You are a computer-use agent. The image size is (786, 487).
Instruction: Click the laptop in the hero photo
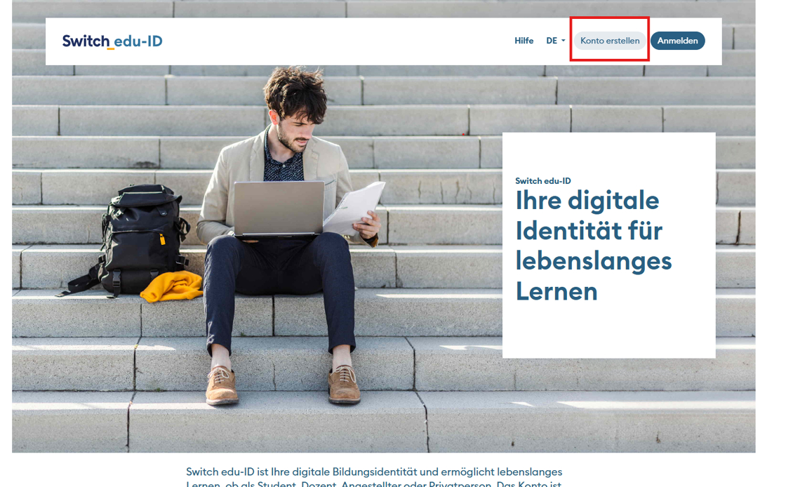click(x=279, y=208)
